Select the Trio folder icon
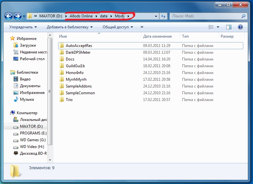Screen dimensions: 253x184 coord(62,100)
